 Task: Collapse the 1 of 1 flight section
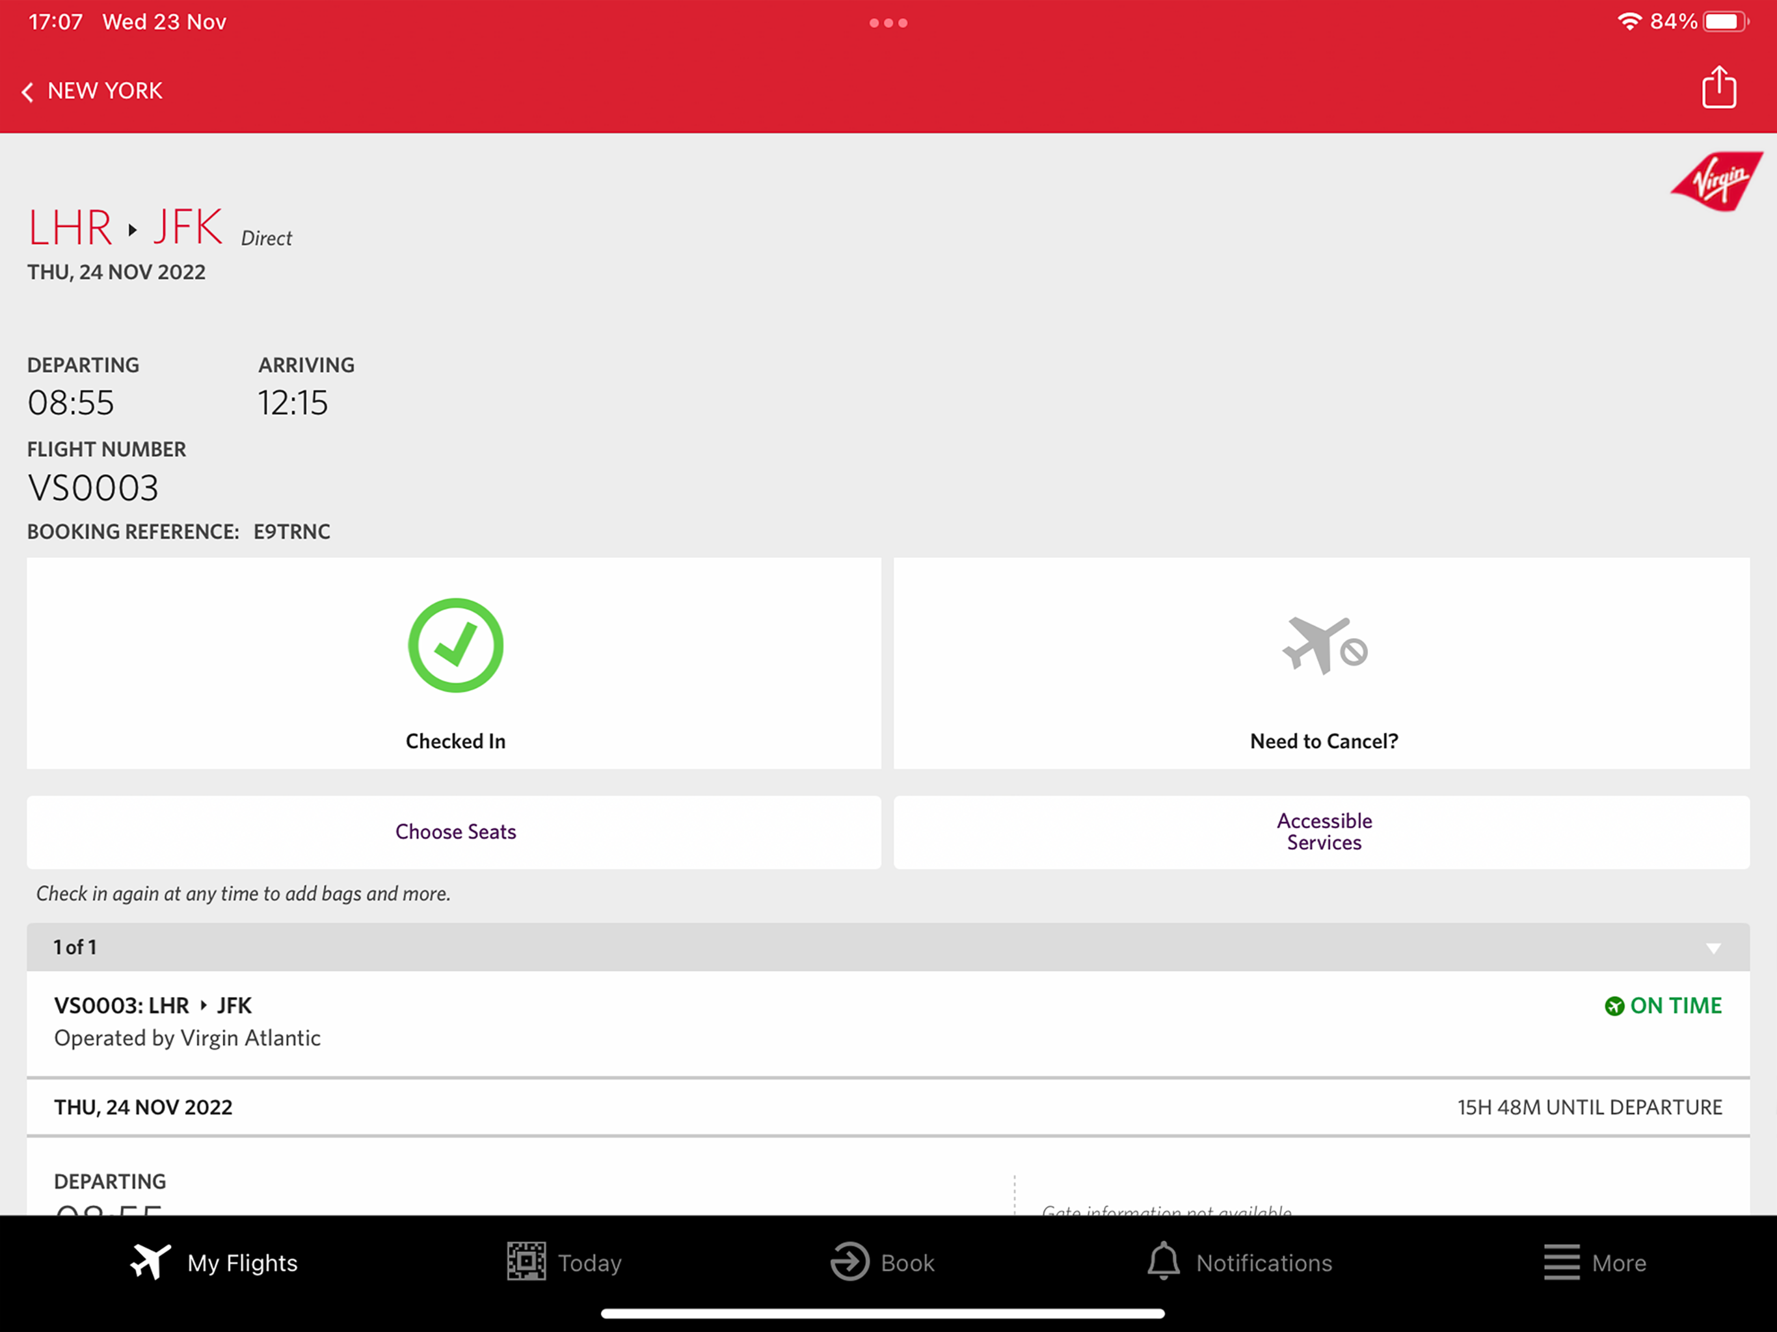888,947
